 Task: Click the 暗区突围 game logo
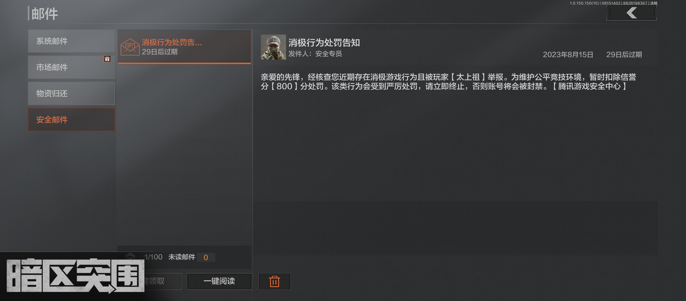point(75,275)
